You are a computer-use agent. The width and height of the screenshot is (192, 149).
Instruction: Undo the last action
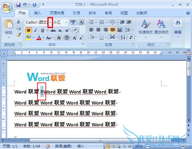(25, 5)
